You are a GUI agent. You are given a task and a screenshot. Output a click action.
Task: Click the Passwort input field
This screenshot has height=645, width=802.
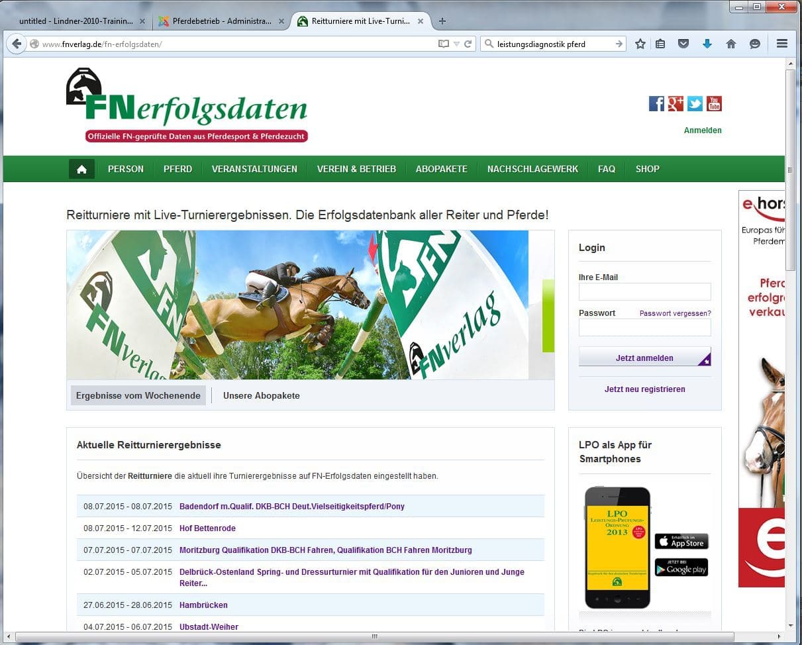pyautogui.click(x=644, y=328)
